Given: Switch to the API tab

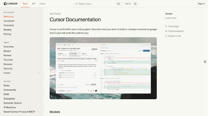Looking at the screenshot, I should pyautogui.click(x=34, y=4).
